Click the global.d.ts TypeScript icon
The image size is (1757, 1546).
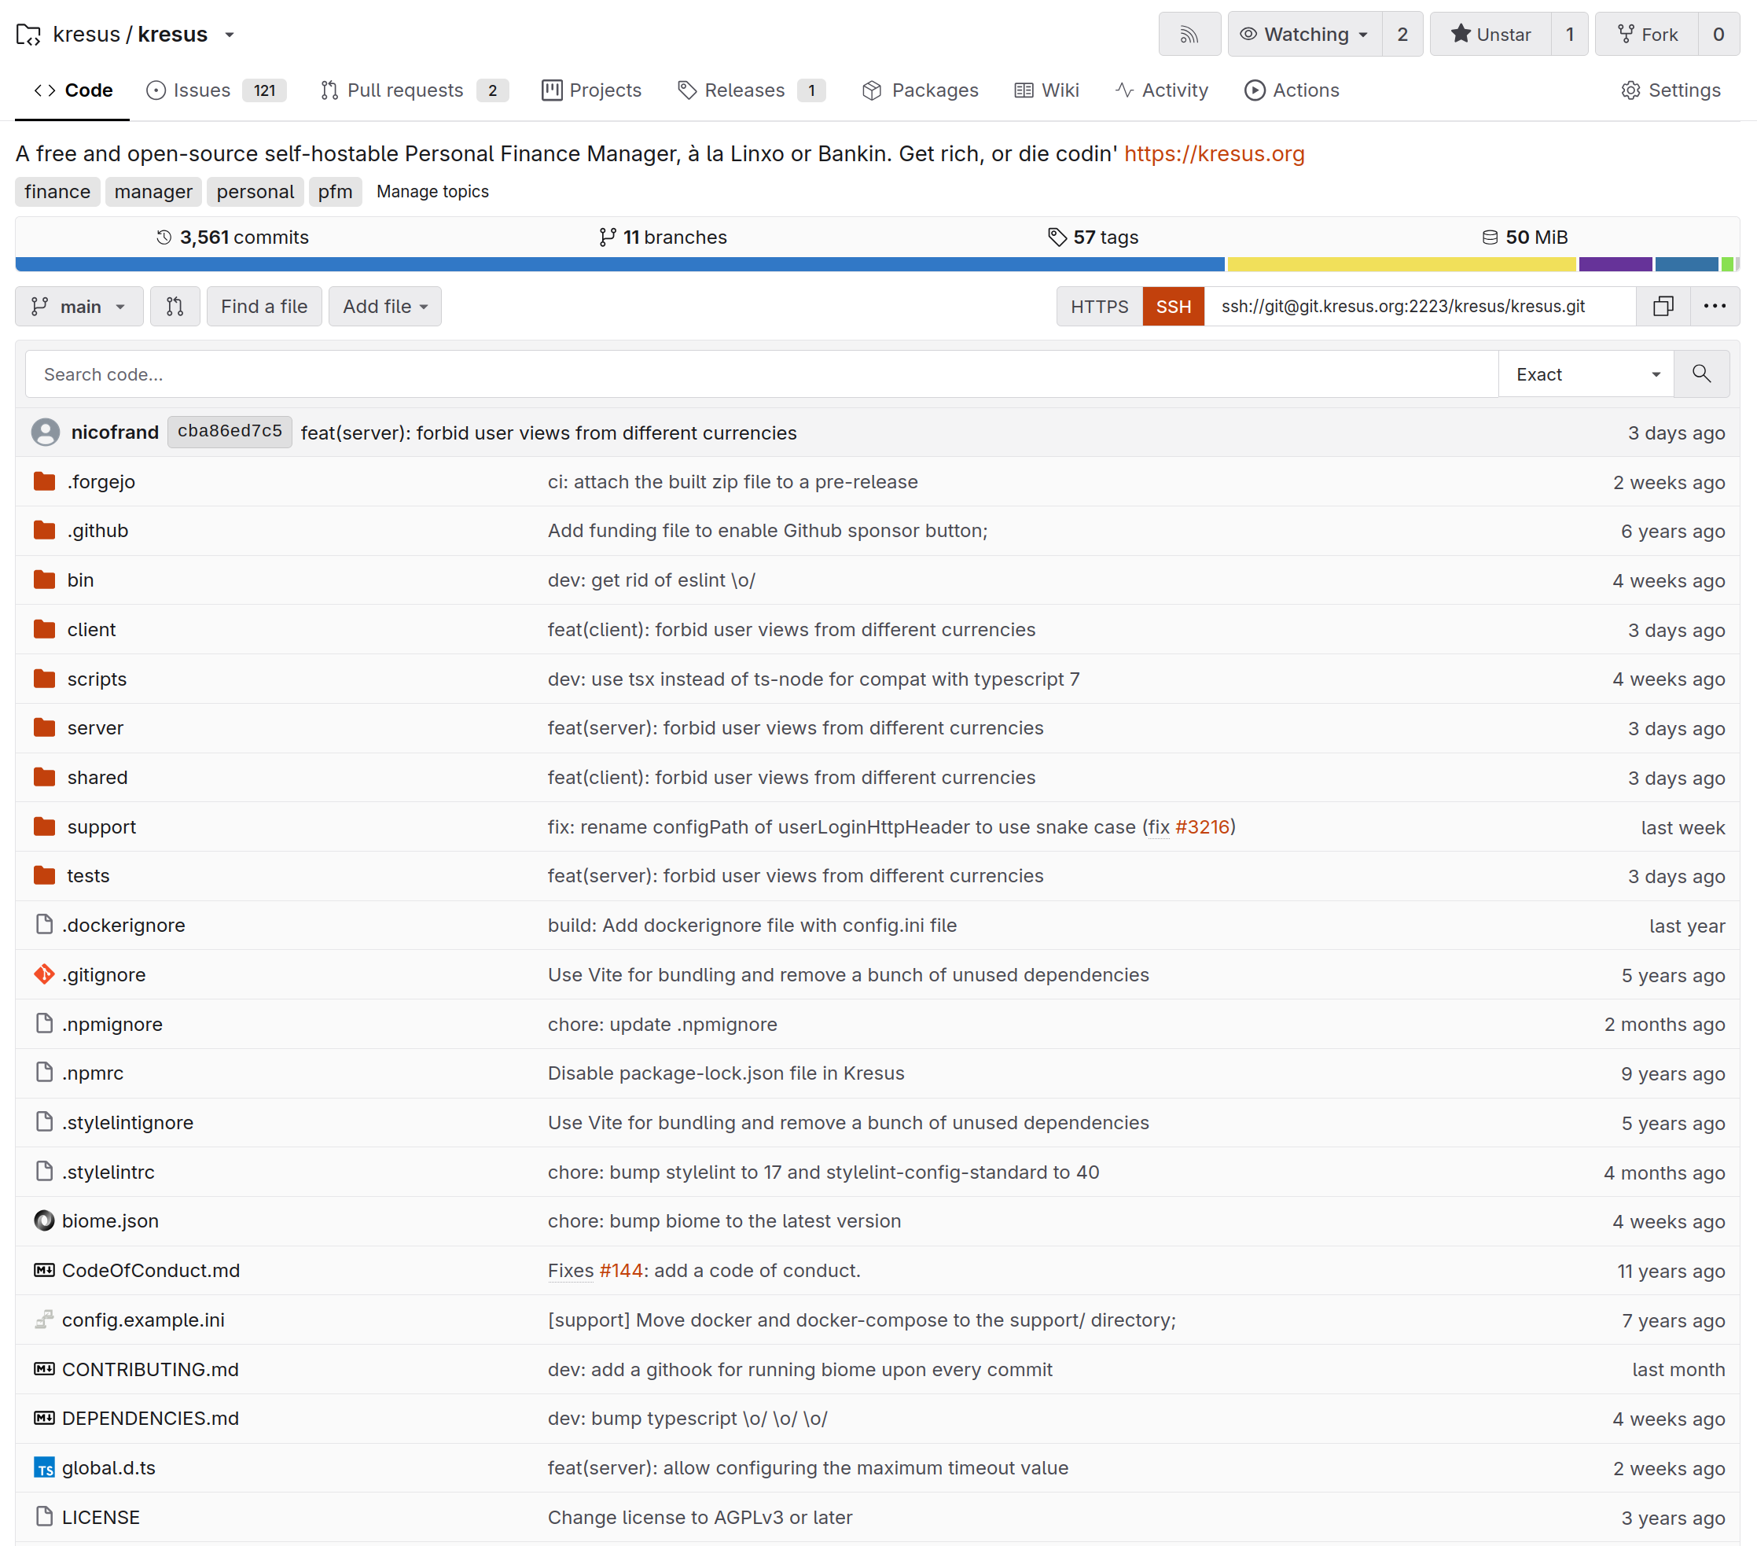[45, 1467]
